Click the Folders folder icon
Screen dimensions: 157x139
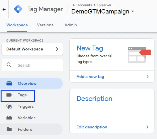pyautogui.click(x=9, y=129)
